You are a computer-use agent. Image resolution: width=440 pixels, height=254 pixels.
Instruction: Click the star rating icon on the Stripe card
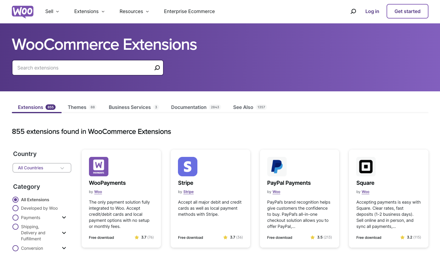(x=225, y=237)
